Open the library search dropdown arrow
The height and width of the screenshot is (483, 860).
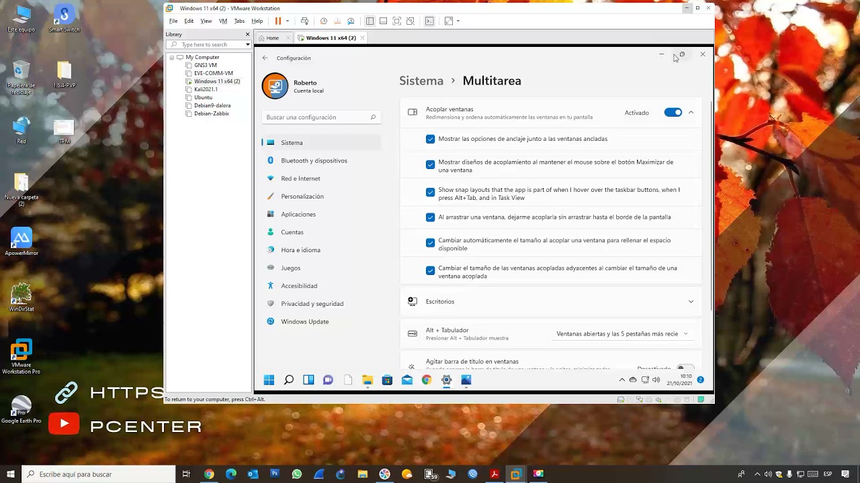(247, 44)
